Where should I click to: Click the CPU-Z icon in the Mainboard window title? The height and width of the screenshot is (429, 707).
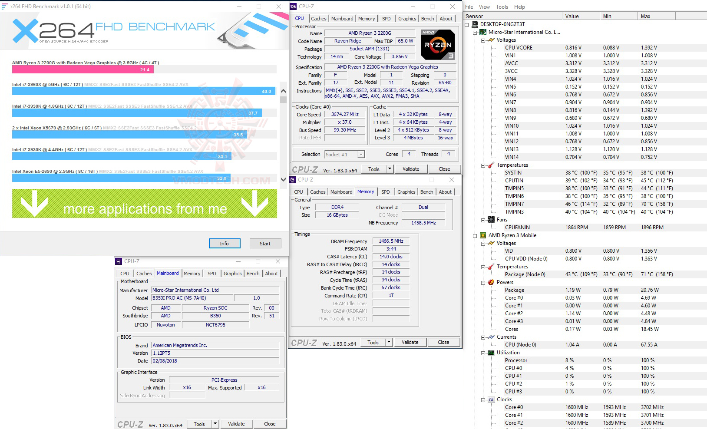point(119,261)
